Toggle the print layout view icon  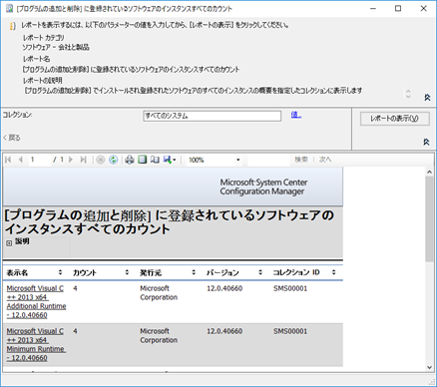[143, 160]
